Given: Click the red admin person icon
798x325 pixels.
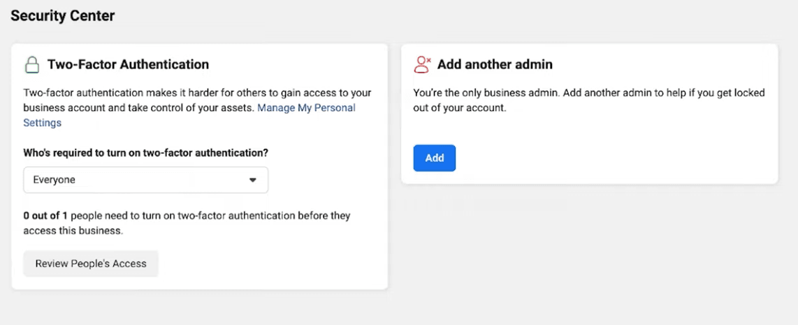Looking at the screenshot, I should coord(422,65).
